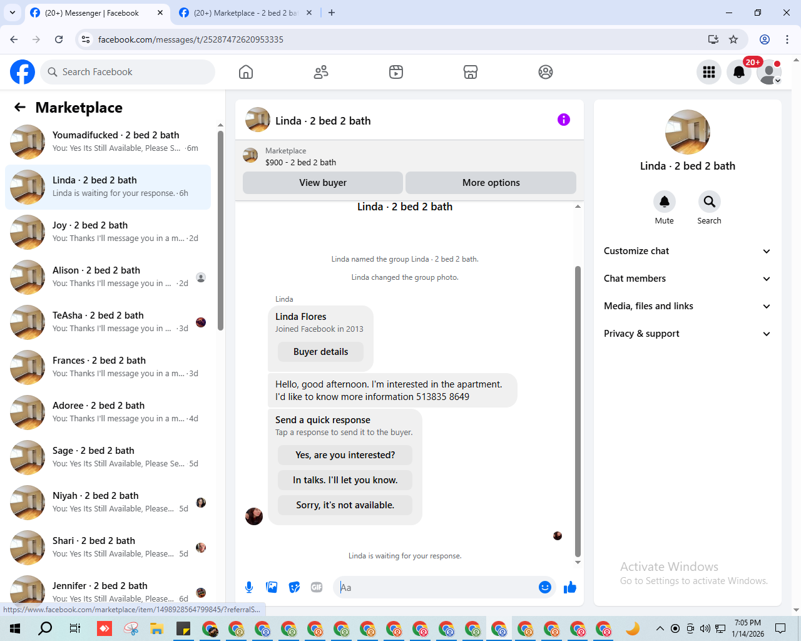Click the Search Facebook field
This screenshot has height=641, width=801.
tap(128, 72)
